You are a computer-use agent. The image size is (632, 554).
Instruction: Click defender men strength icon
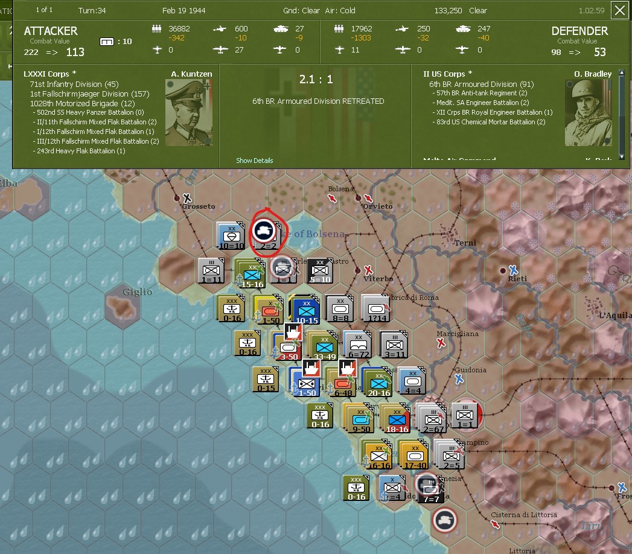(x=339, y=28)
